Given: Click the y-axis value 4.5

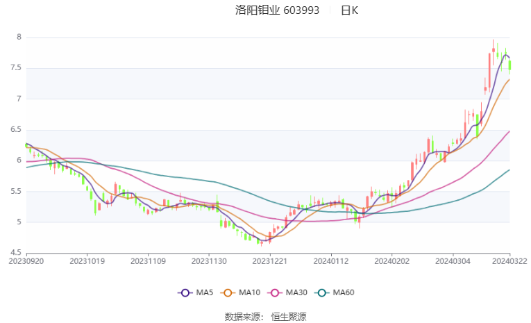Looking at the screenshot, I should (16, 253).
